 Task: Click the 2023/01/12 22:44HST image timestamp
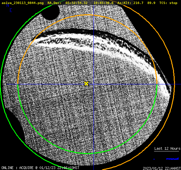pos(162,168)
